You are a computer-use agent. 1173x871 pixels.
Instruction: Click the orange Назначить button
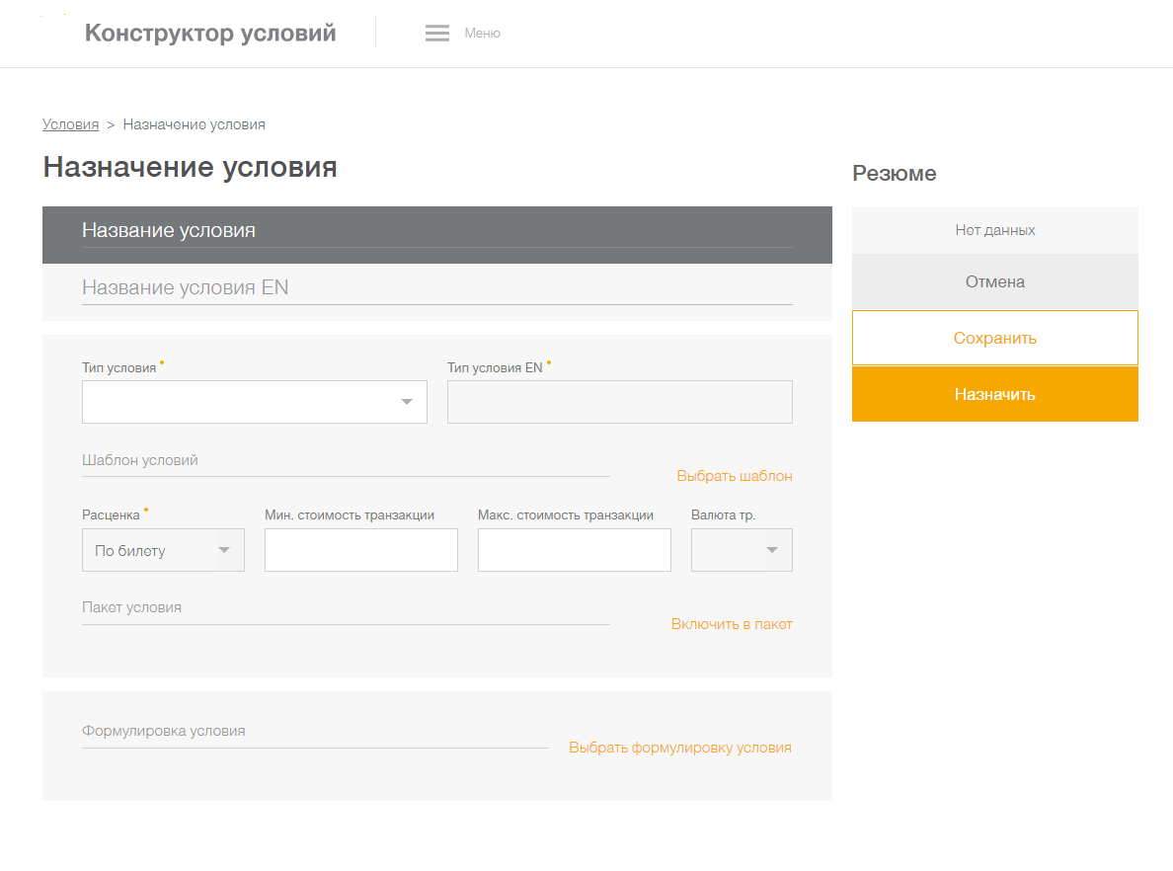tap(995, 394)
